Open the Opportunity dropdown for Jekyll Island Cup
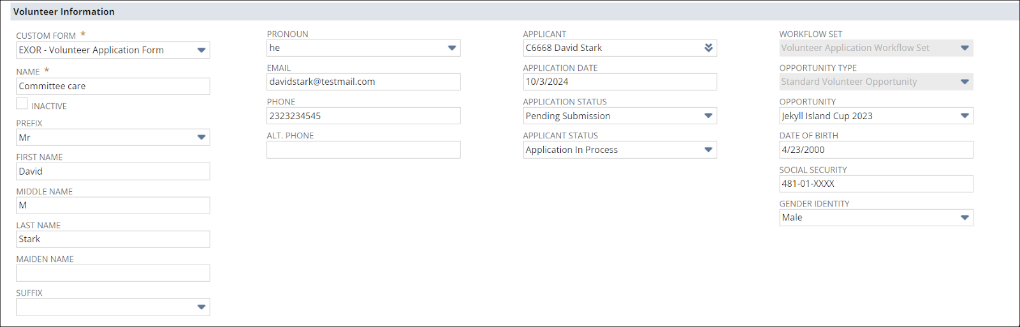The image size is (1020, 327). coord(965,116)
